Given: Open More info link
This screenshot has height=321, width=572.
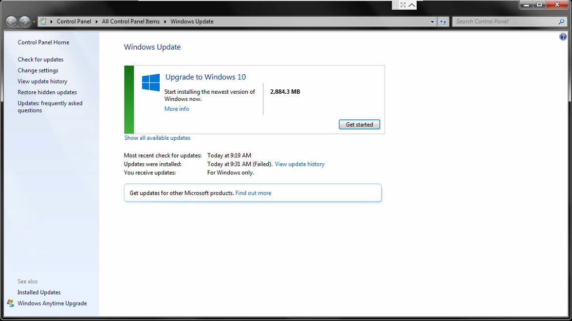Looking at the screenshot, I should coord(177,109).
